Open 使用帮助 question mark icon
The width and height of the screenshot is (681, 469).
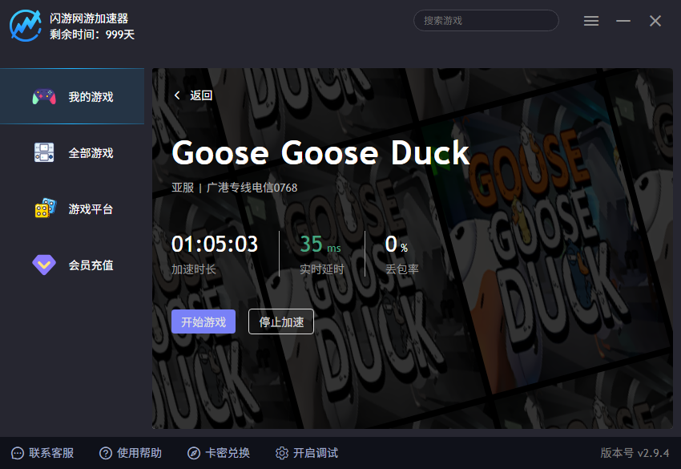[106, 454]
